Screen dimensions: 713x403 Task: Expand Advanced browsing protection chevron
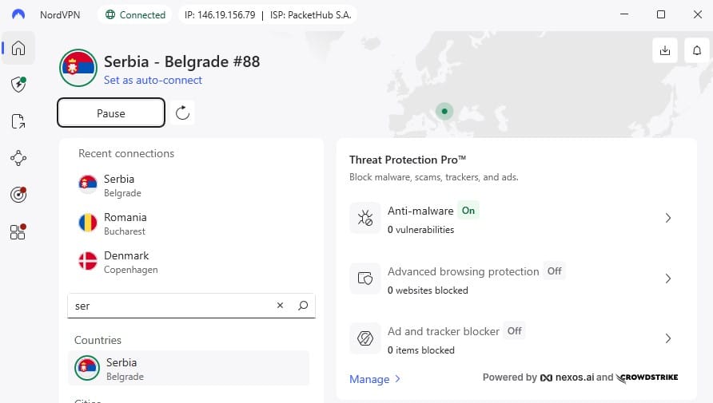pyautogui.click(x=668, y=279)
